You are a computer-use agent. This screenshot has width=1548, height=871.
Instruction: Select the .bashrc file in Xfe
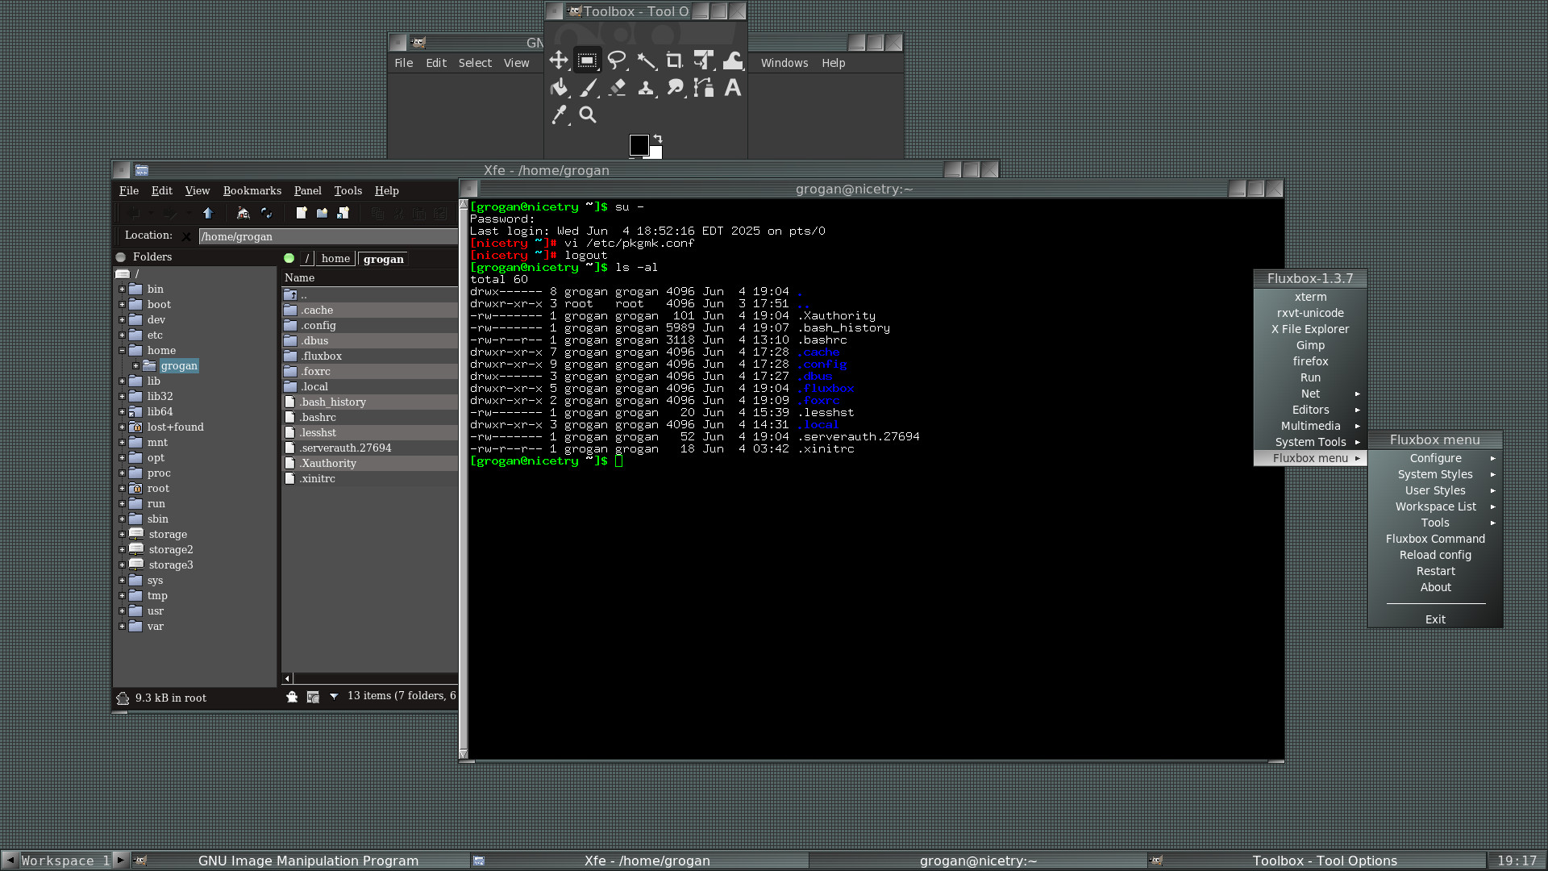pyautogui.click(x=318, y=417)
